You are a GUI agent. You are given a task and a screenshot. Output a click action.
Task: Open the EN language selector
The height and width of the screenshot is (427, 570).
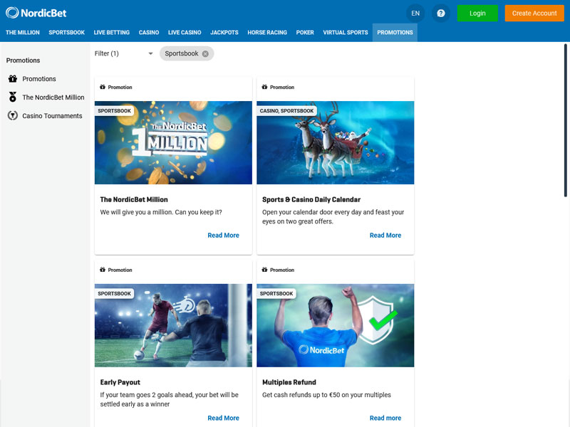415,14
